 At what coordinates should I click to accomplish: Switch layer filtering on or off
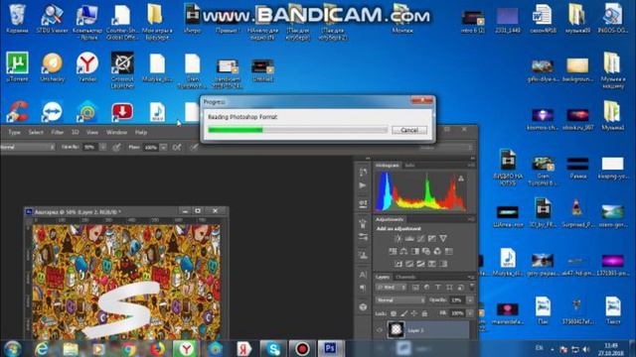[x=472, y=287]
